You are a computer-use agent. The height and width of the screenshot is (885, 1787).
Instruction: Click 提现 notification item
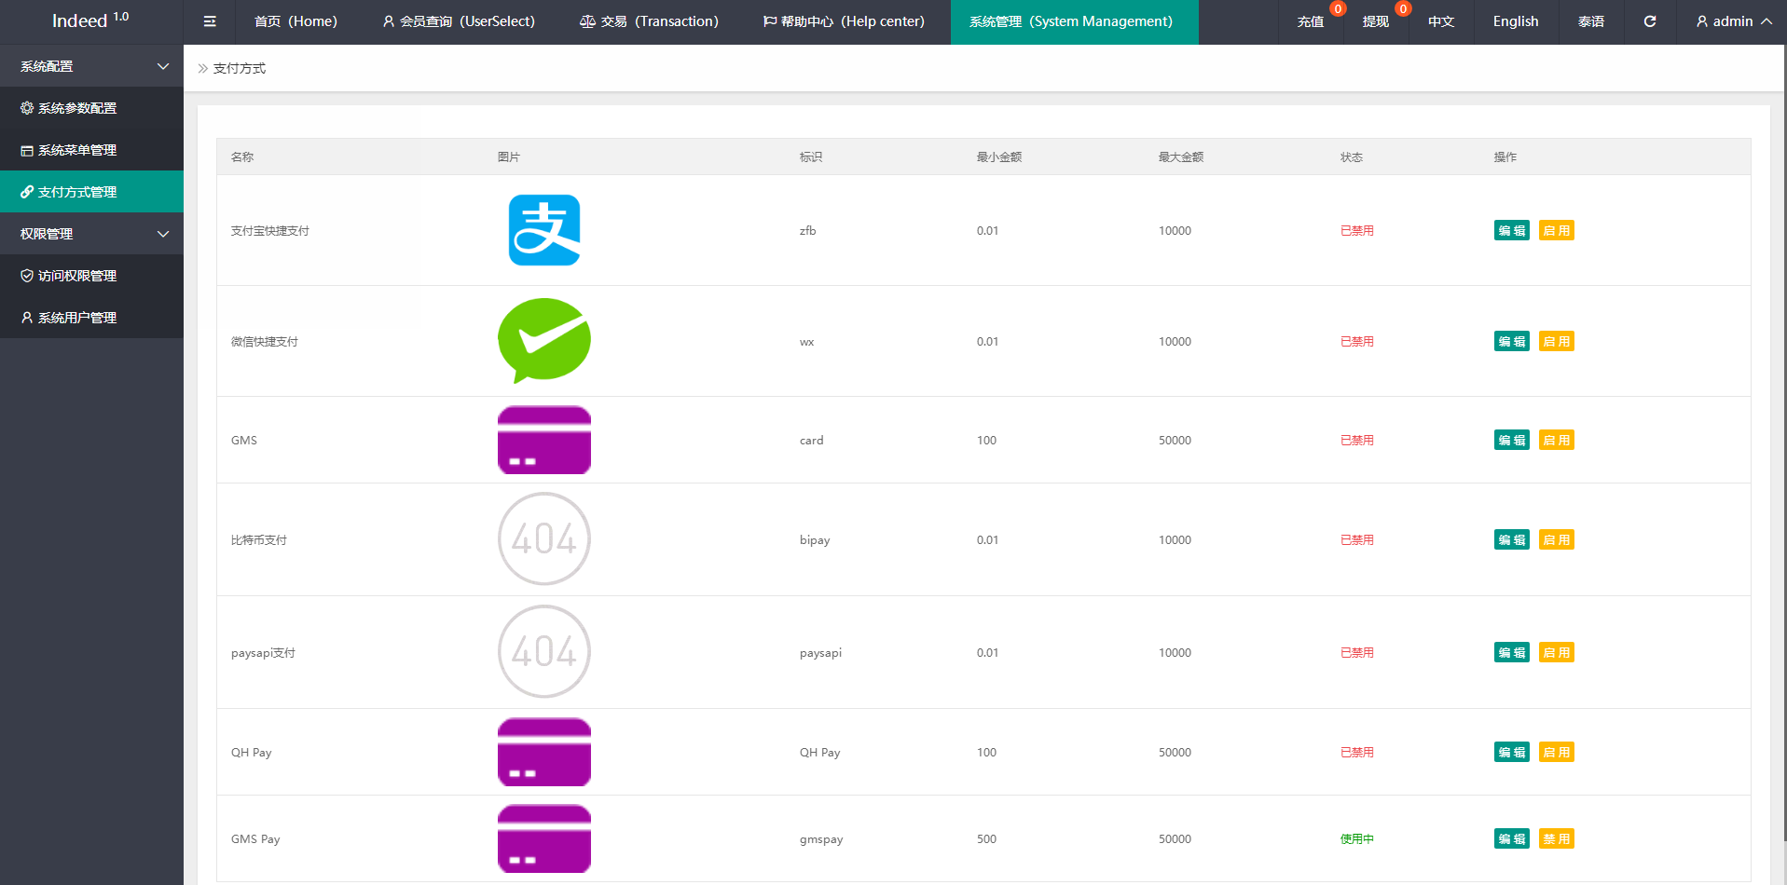pos(1376,21)
